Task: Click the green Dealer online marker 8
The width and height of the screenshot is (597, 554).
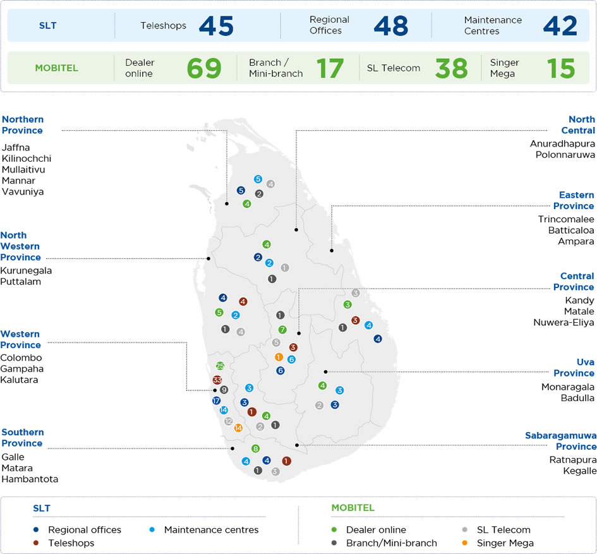Action: pos(255,449)
